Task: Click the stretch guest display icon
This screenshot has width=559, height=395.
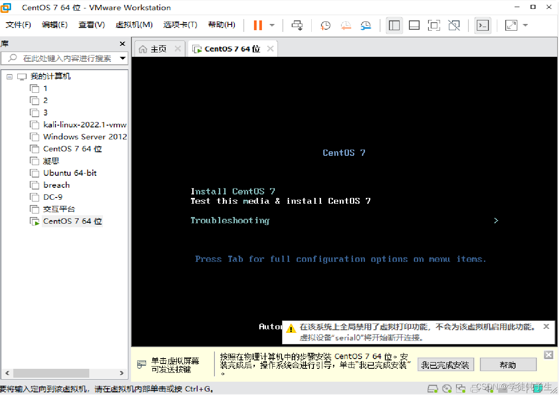Action: coord(511,25)
